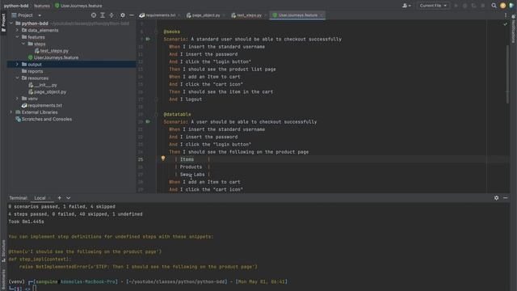
Task: Open the Bookmarks tool window tab
Action: (x=3, y=279)
